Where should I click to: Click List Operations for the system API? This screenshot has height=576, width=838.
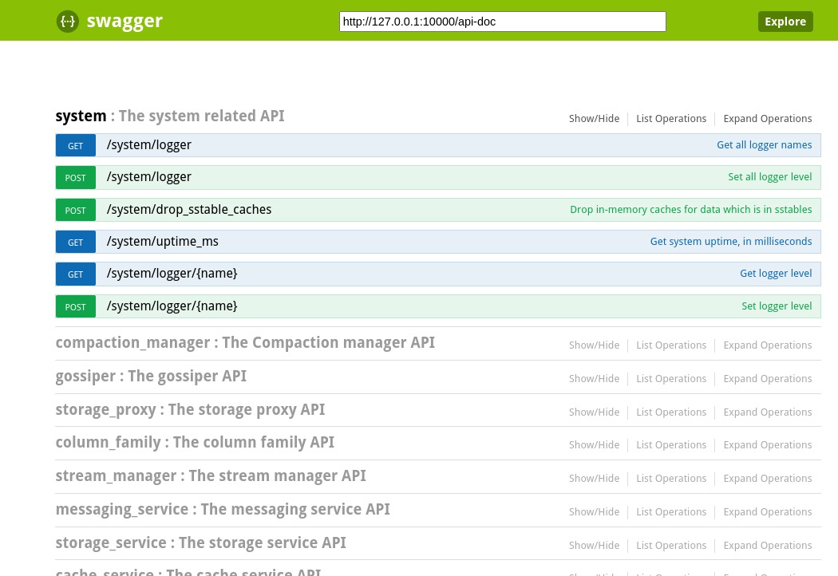pos(671,118)
